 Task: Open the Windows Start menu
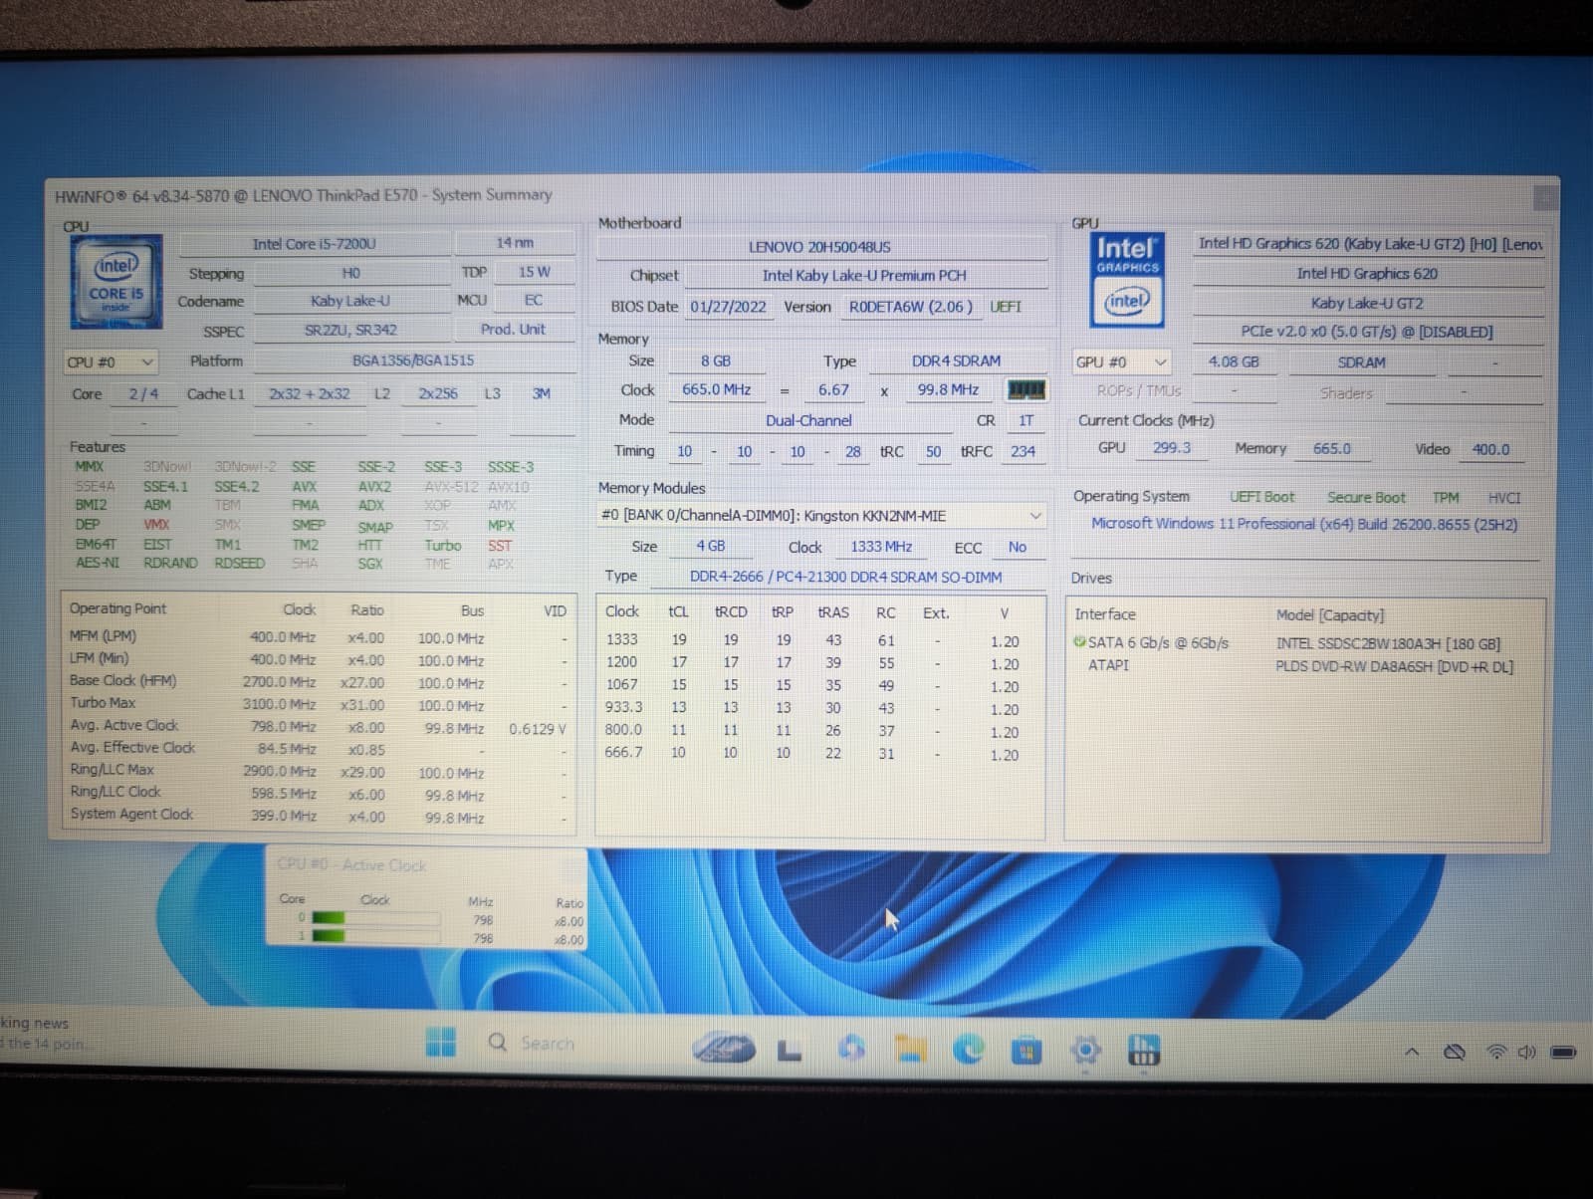(440, 1043)
